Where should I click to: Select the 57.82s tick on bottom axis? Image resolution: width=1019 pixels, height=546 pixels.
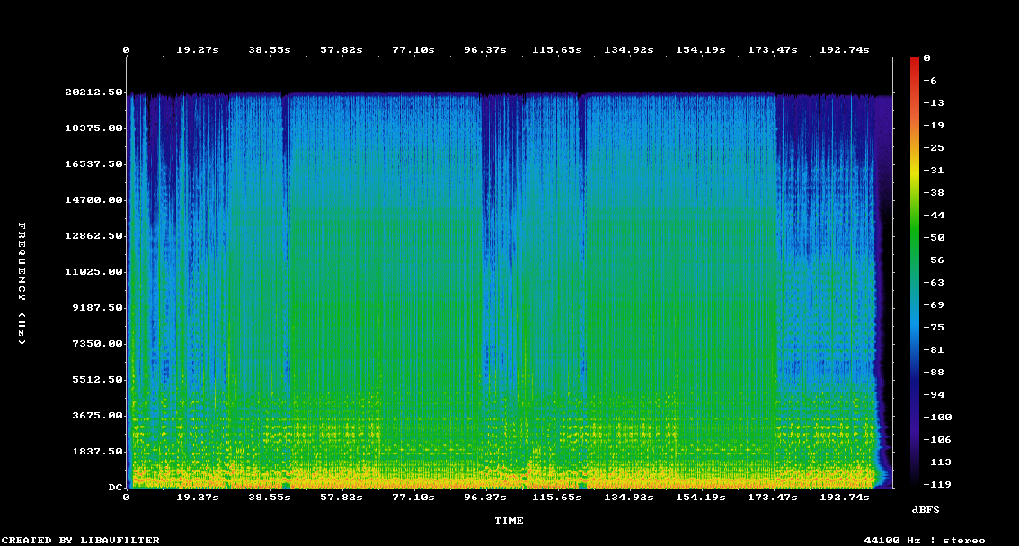[341, 497]
